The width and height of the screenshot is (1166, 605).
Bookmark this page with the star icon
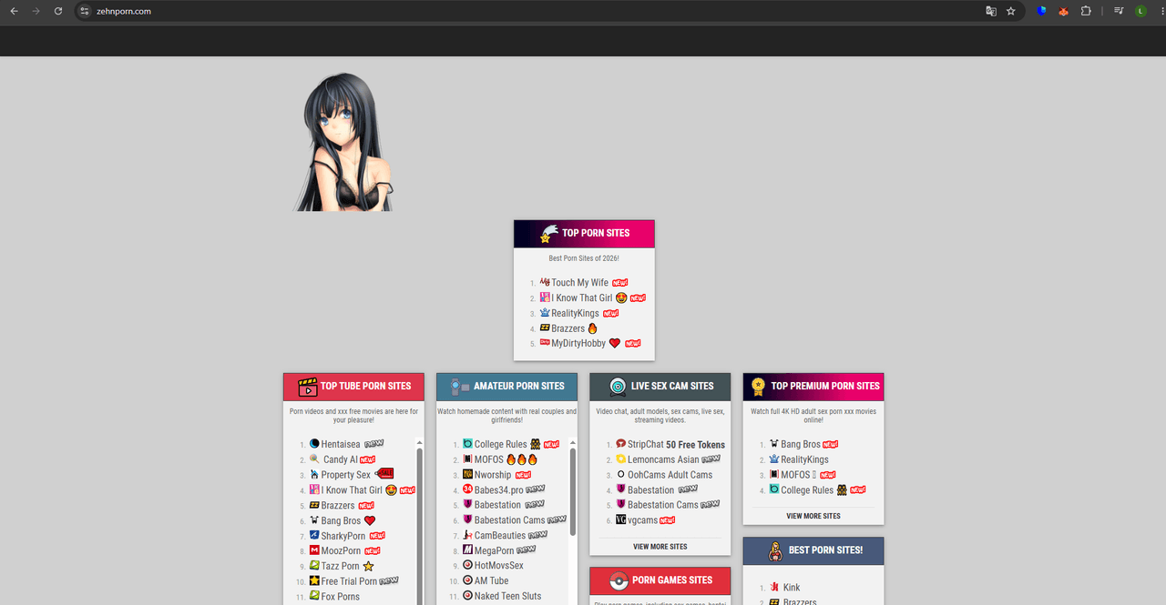pyautogui.click(x=1011, y=11)
